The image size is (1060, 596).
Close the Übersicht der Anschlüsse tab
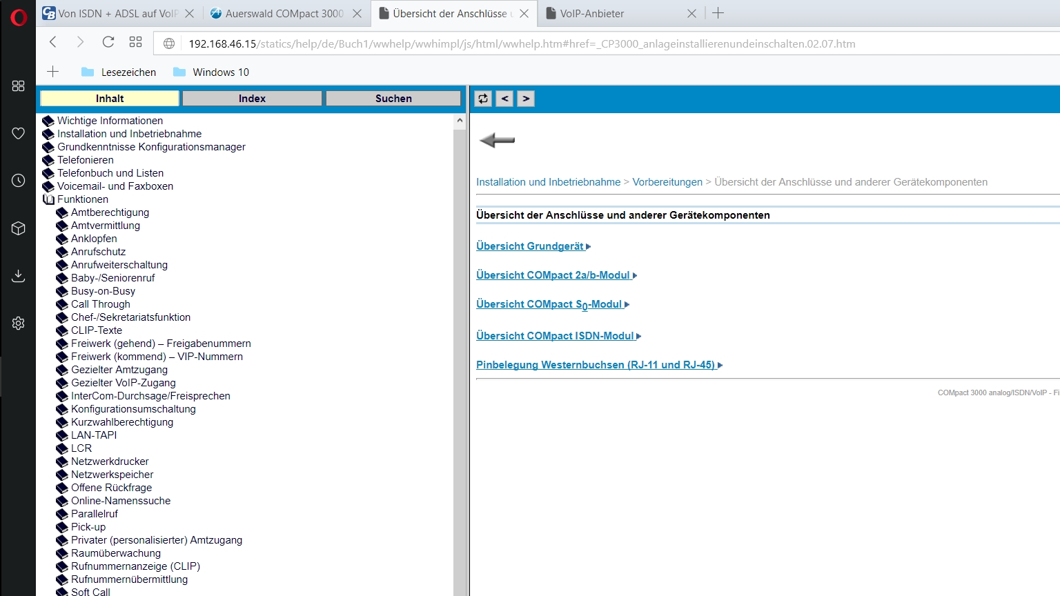click(x=524, y=13)
